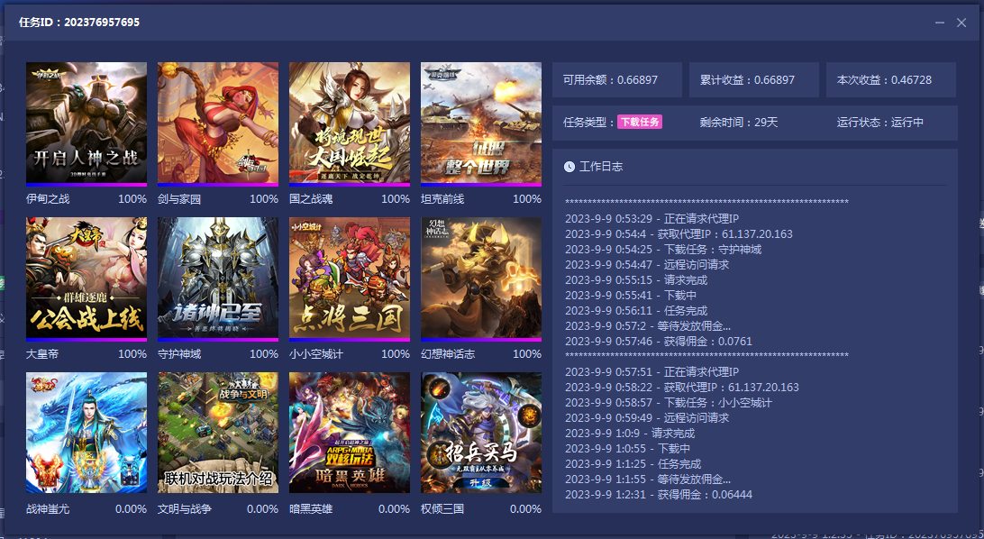
Task: Click the 0.00% value for 权倾三国
Action: (526, 509)
